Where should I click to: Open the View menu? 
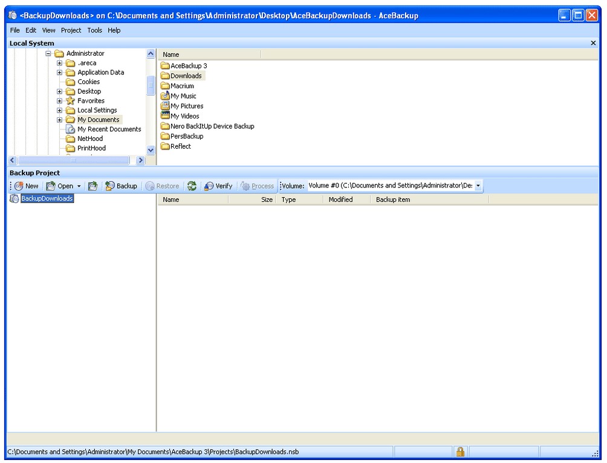point(48,30)
